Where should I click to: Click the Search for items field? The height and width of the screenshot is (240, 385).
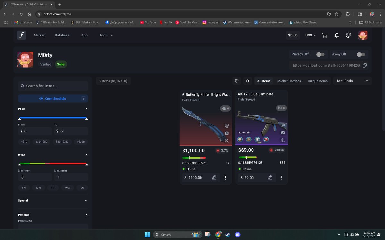point(53,86)
